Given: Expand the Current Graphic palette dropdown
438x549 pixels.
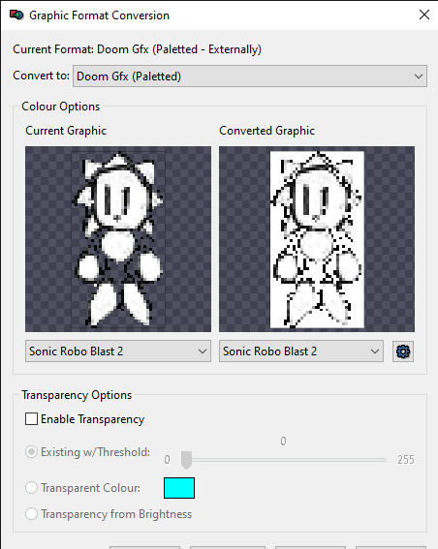Looking at the screenshot, I should point(118,351).
